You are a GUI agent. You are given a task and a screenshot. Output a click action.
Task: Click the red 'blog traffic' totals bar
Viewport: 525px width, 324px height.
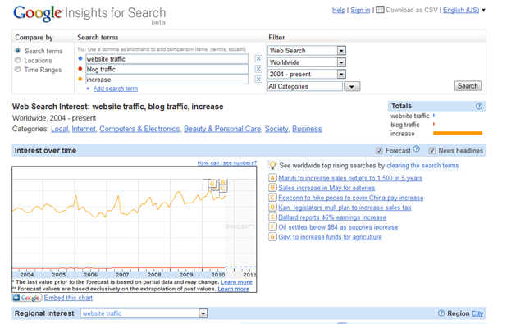point(434,124)
